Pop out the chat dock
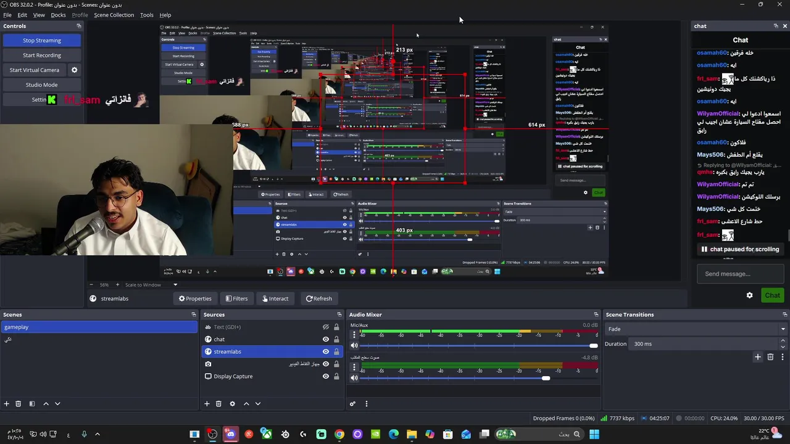Screen dimensions: 790x444 776,26
